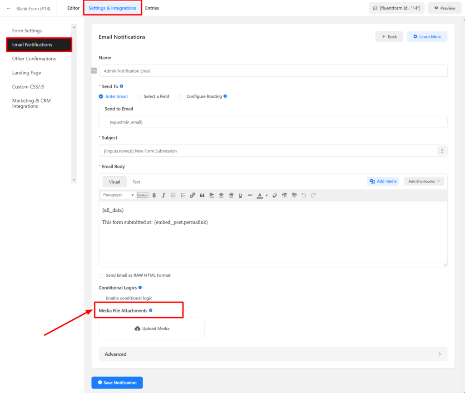Insert a link in the email body
The width and height of the screenshot is (465, 393).
click(192, 195)
